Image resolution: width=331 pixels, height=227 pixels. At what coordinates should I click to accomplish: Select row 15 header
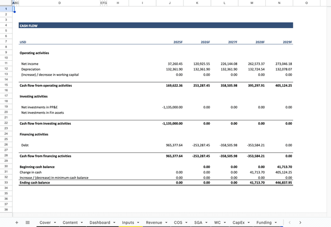click(6, 86)
